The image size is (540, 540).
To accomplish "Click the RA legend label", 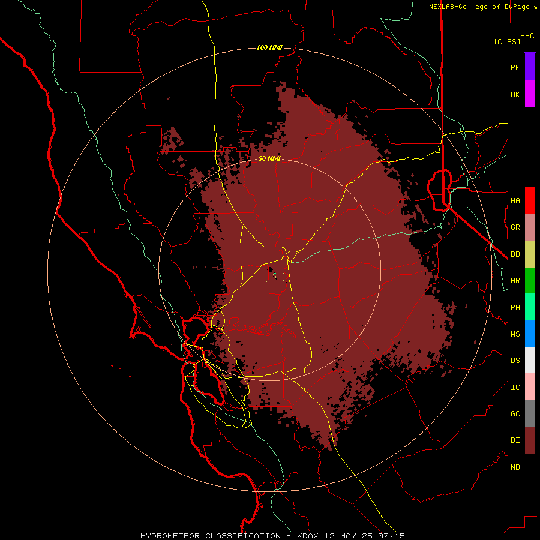I will (515, 308).
